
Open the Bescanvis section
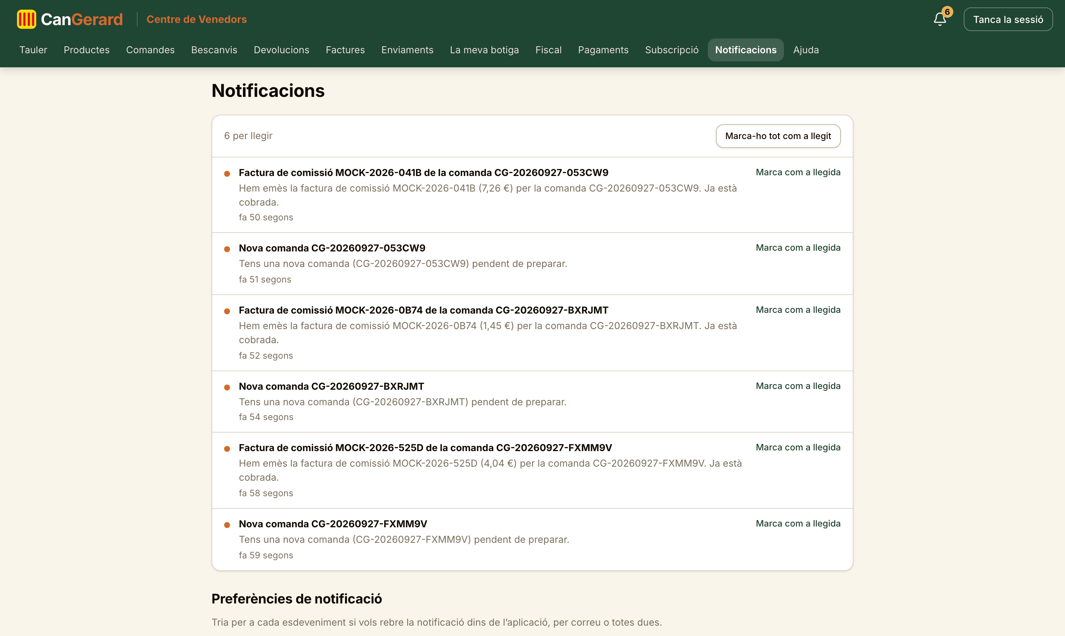[214, 50]
